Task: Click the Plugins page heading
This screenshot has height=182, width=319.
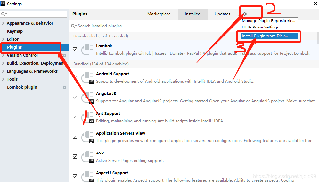Action: point(80,14)
